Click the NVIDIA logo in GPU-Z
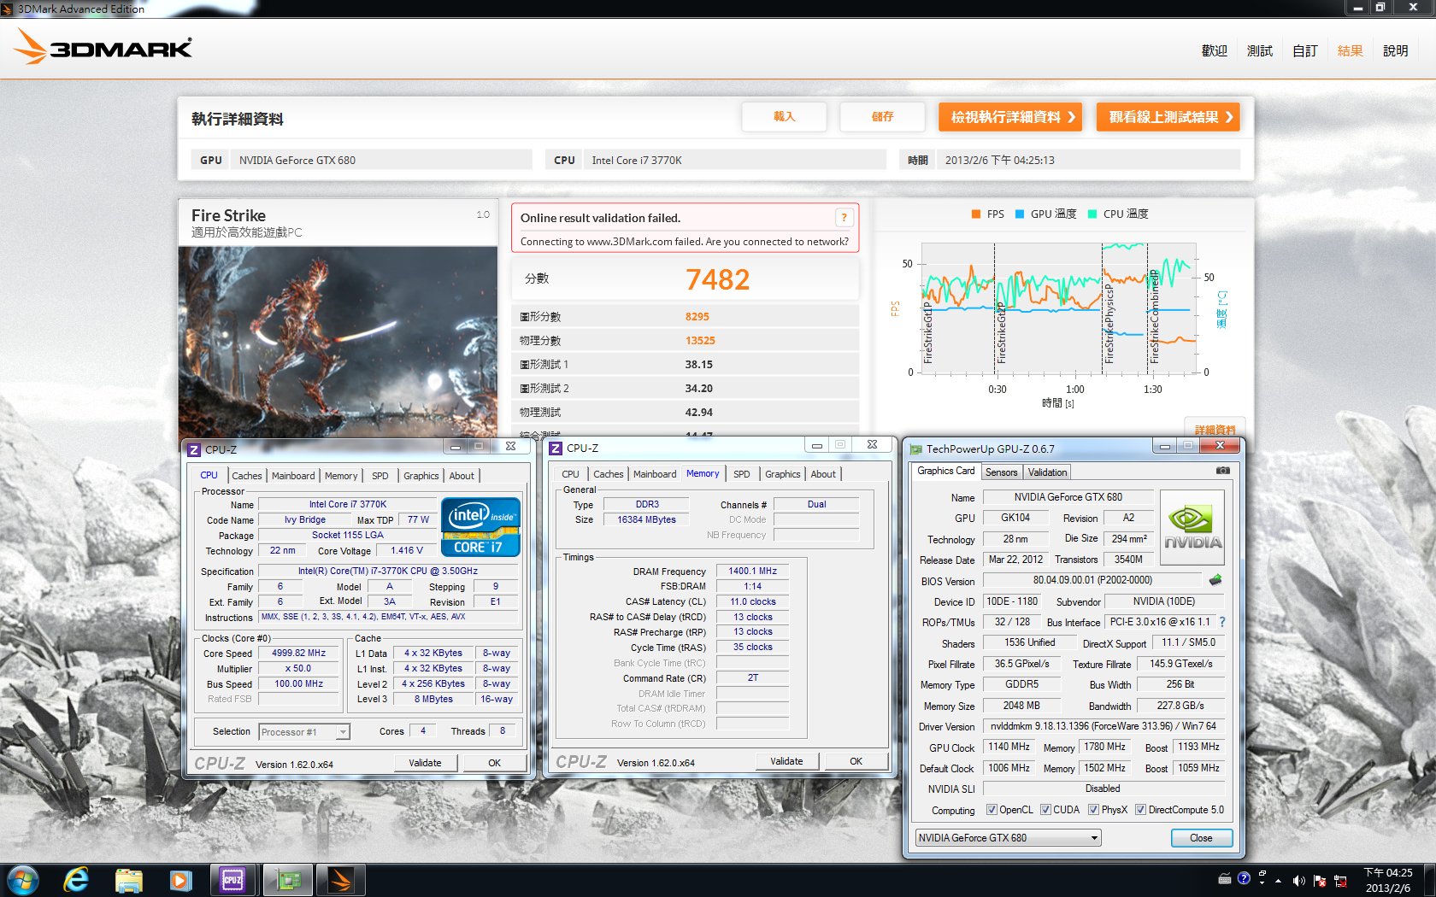Viewport: 1436px width, 897px height. [x=1192, y=527]
